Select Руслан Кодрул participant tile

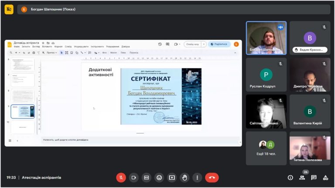266,75
